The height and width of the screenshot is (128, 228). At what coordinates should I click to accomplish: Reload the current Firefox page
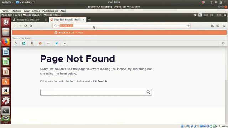[26, 26]
